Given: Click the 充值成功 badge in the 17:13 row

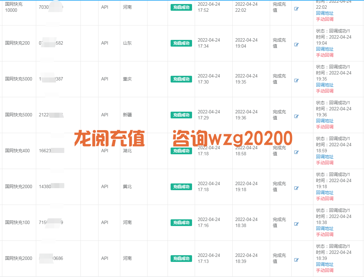Looking at the screenshot, I should [x=181, y=259].
